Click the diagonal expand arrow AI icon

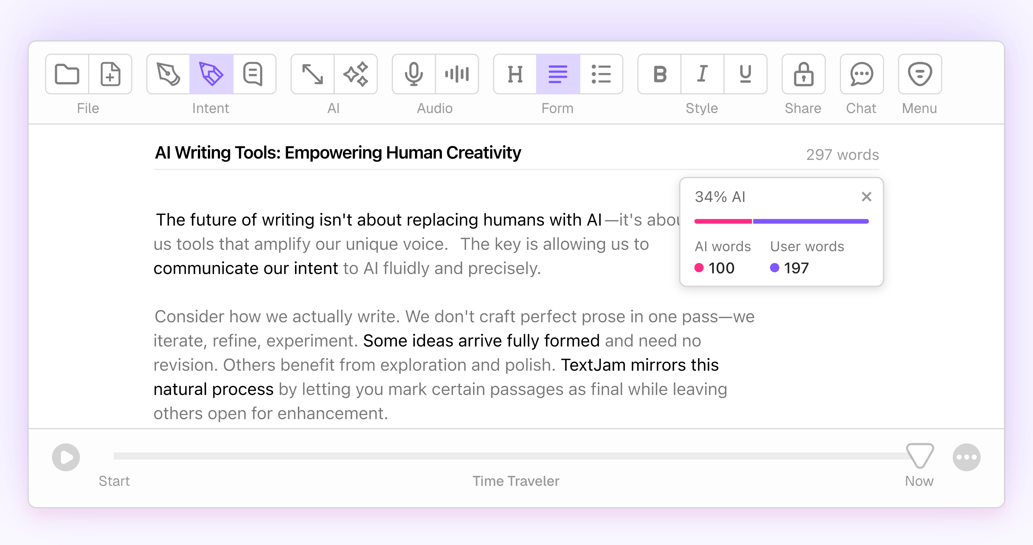click(312, 74)
